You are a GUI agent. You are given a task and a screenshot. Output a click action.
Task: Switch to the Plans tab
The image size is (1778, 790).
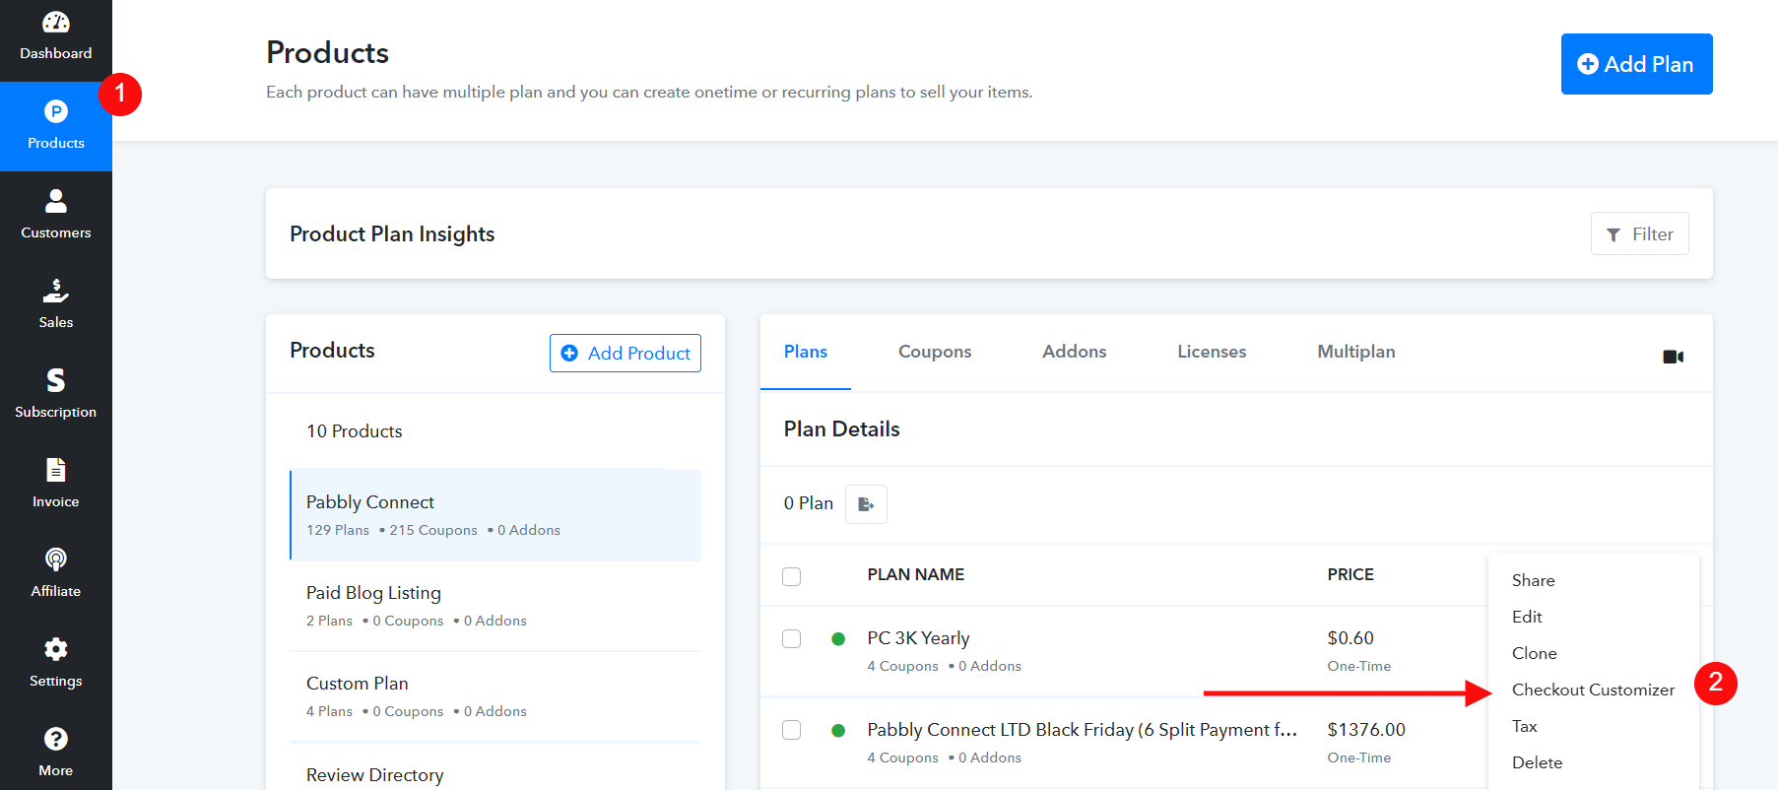tap(806, 352)
